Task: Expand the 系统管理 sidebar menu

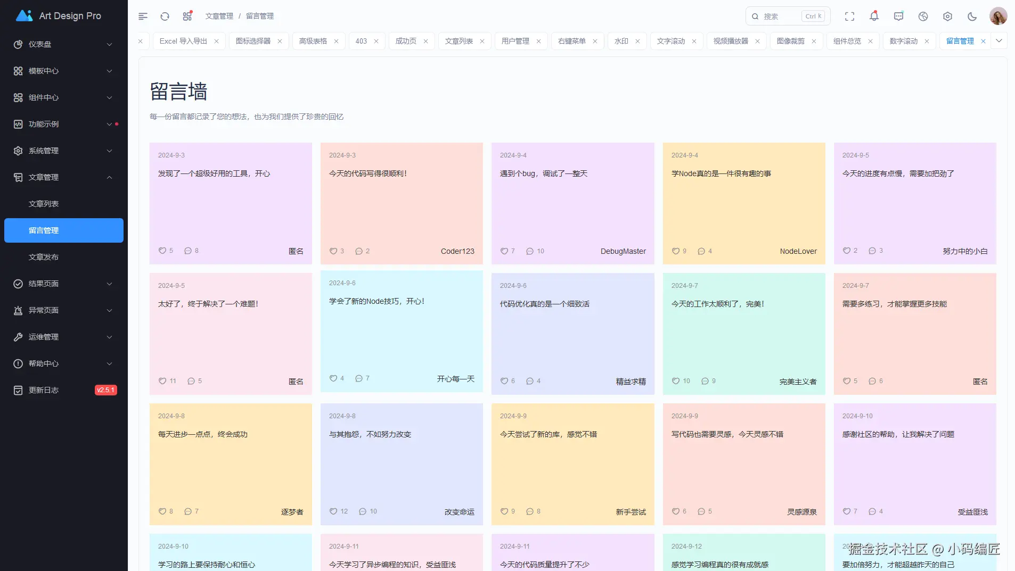Action: pyautogui.click(x=64, y=151)
